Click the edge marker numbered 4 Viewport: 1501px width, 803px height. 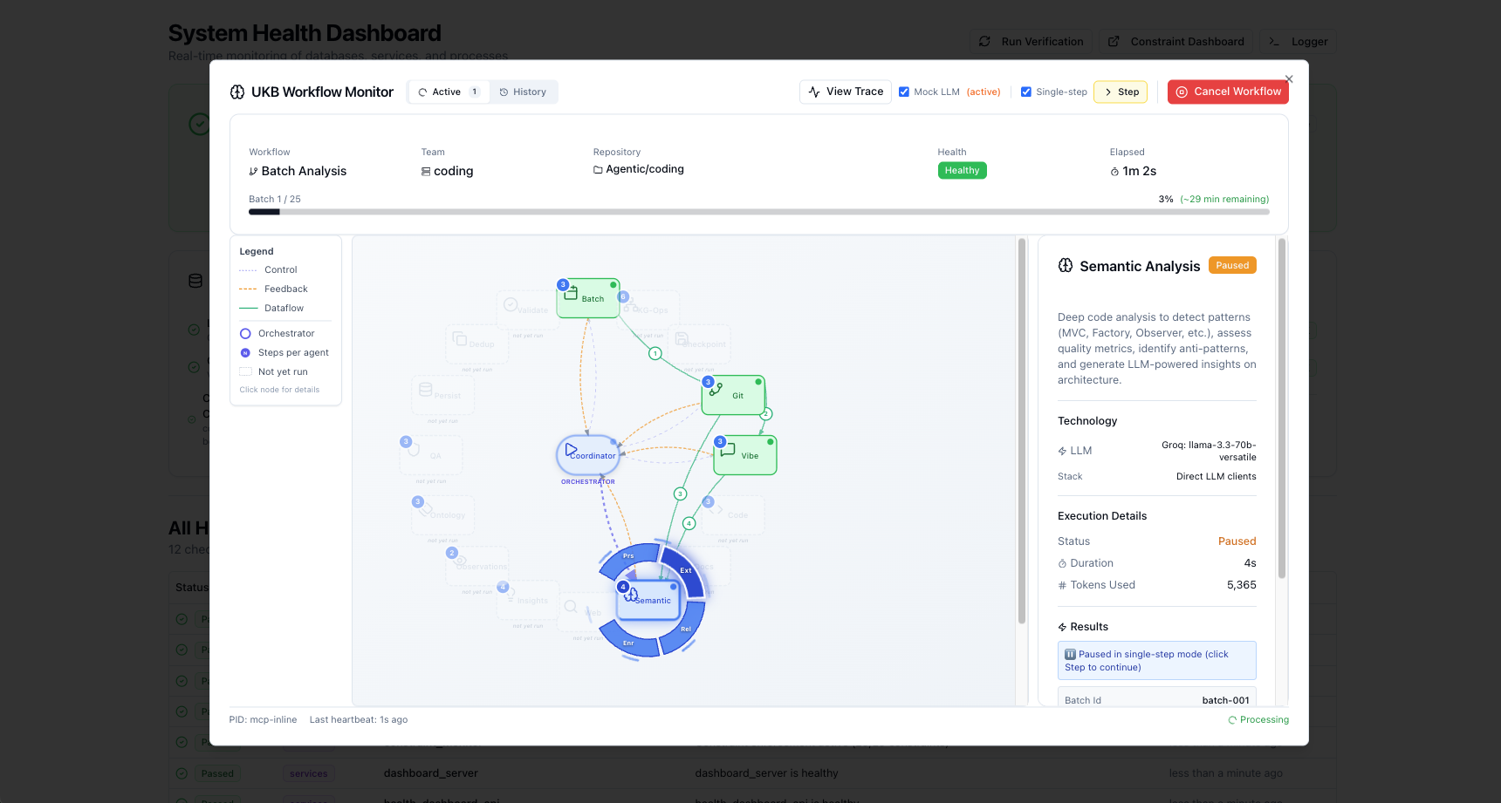(689, 523)
